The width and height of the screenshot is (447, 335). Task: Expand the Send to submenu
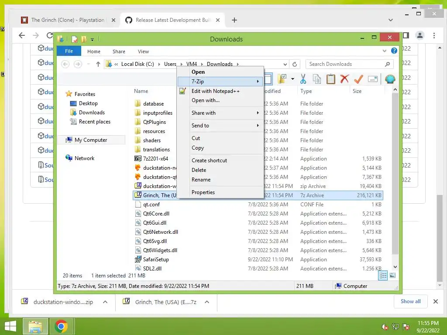click(220, 125)
